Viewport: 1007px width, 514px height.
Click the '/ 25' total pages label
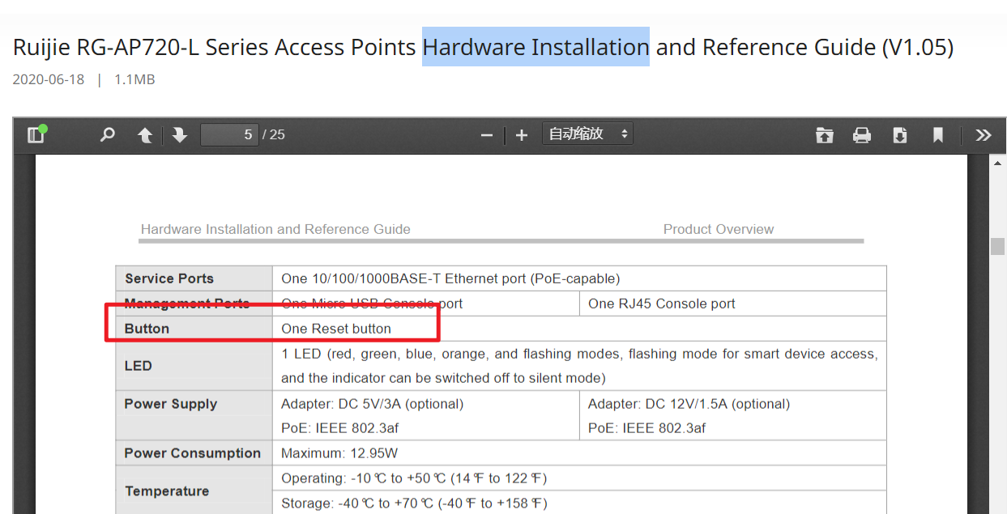pyautogui.click(x=274, y=134)
